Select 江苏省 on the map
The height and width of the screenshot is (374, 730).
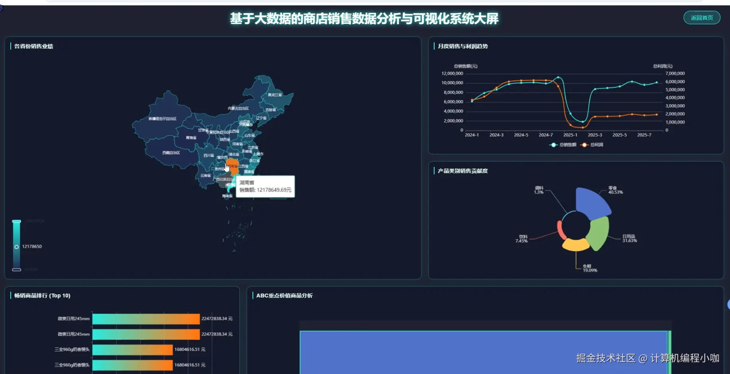253,147
